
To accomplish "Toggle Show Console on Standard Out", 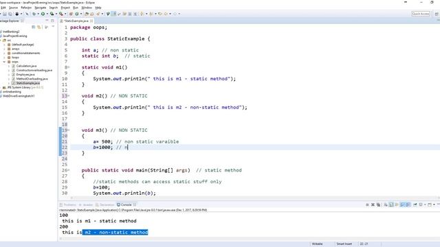I will (x=402, y=204).
